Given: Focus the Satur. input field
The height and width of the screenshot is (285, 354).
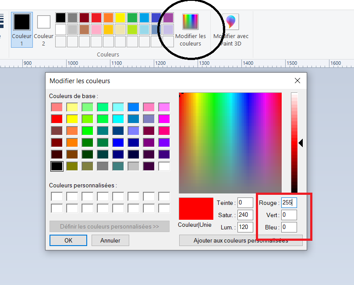Looking at the screenshot, I should click(x=245, y=215).
